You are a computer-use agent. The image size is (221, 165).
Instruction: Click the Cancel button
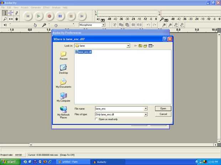163,114
